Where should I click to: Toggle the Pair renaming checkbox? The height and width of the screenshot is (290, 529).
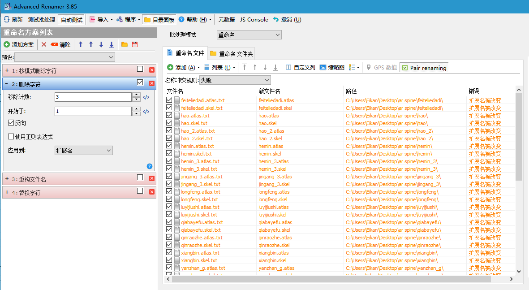tap(405, 68)
